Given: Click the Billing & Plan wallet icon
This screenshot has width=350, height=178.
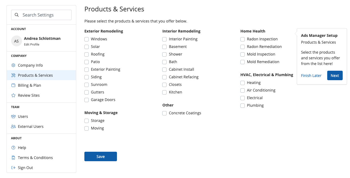Looking at the screenshot, I should point(13,85).
